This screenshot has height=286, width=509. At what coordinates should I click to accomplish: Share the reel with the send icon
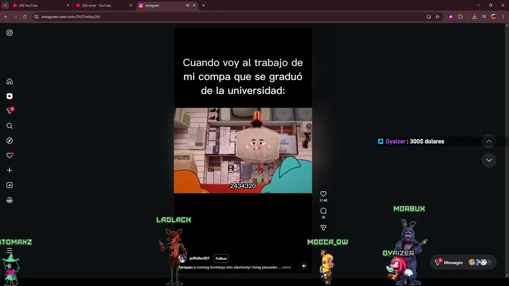[x=323, y=228]
